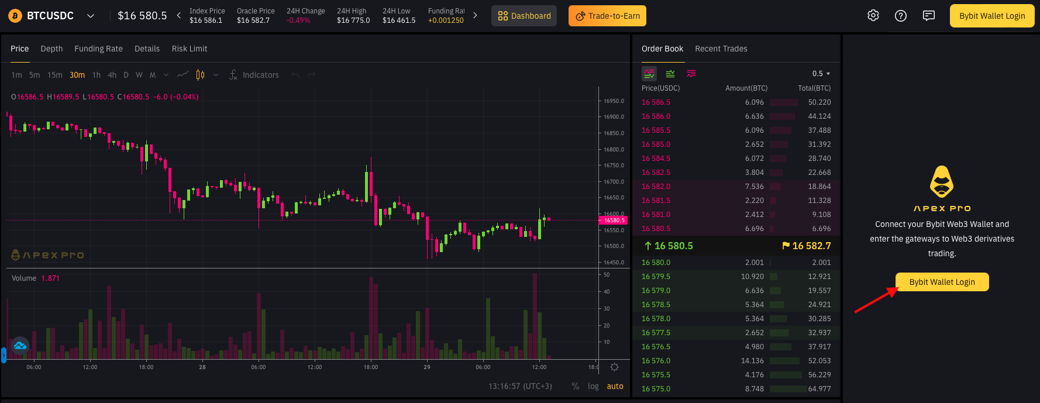Screen dimensions: 1040x403
Task: Select the 30m chart interval
Action: pyautogui.click(x=77, y=75)
